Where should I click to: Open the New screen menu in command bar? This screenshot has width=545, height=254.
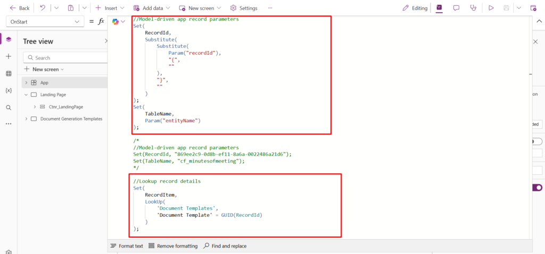tap(201, 8)
